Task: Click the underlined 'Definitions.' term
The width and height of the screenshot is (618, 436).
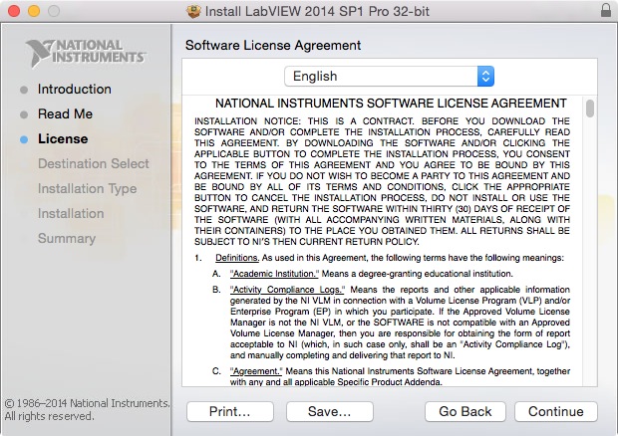Action: pyautogui.click(x=237, y=258)
